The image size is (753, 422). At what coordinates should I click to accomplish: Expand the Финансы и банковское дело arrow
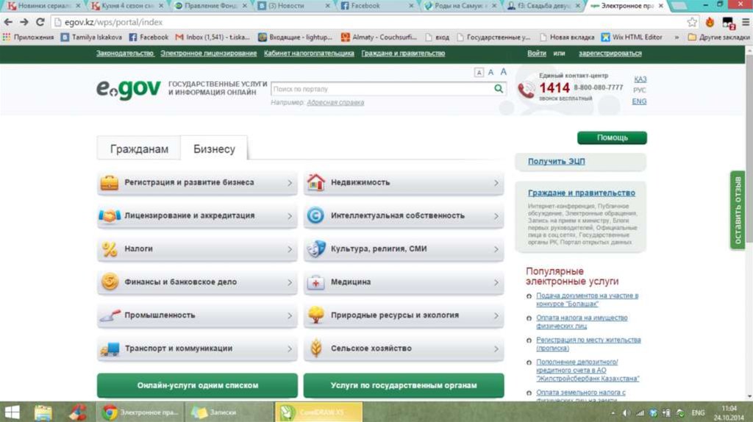pos(290,282)
